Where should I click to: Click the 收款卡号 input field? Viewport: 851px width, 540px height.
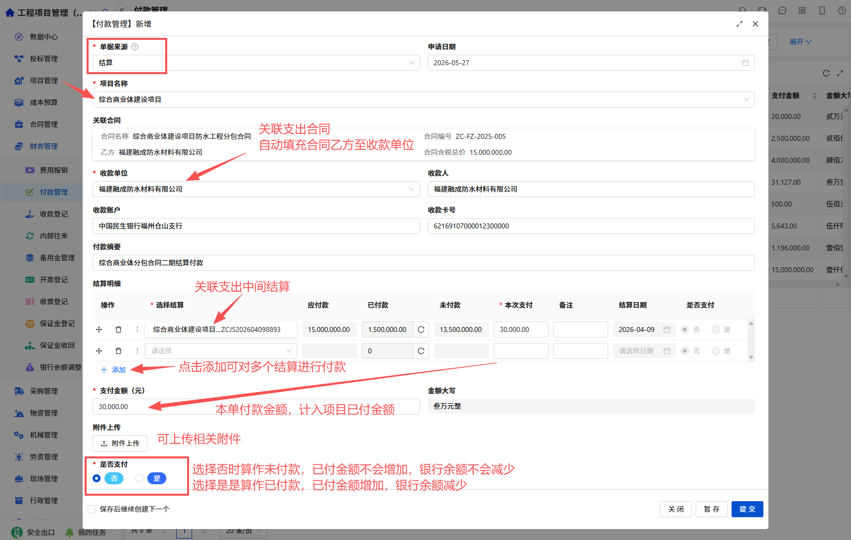coord(591,226)
